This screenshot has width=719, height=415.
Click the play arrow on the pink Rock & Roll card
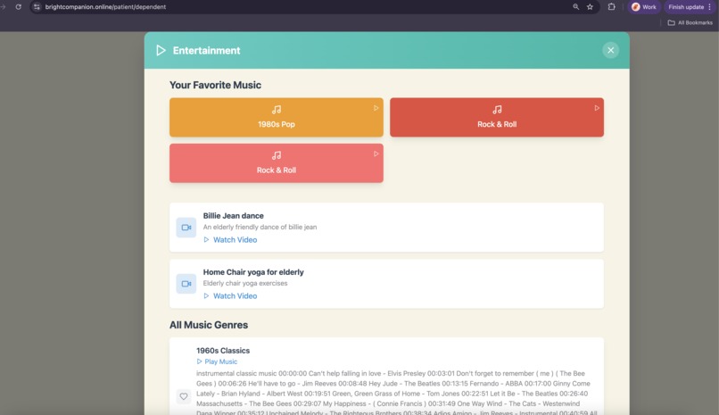coord(376,154)
